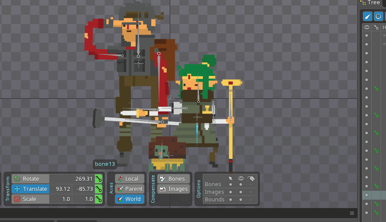Toggle Compensate Bones

(x=174, y=179)
